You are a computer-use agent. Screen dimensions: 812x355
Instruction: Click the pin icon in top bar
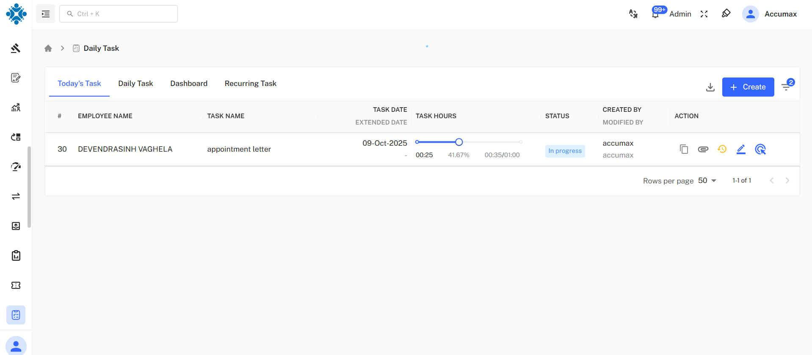tap(726, 14)
